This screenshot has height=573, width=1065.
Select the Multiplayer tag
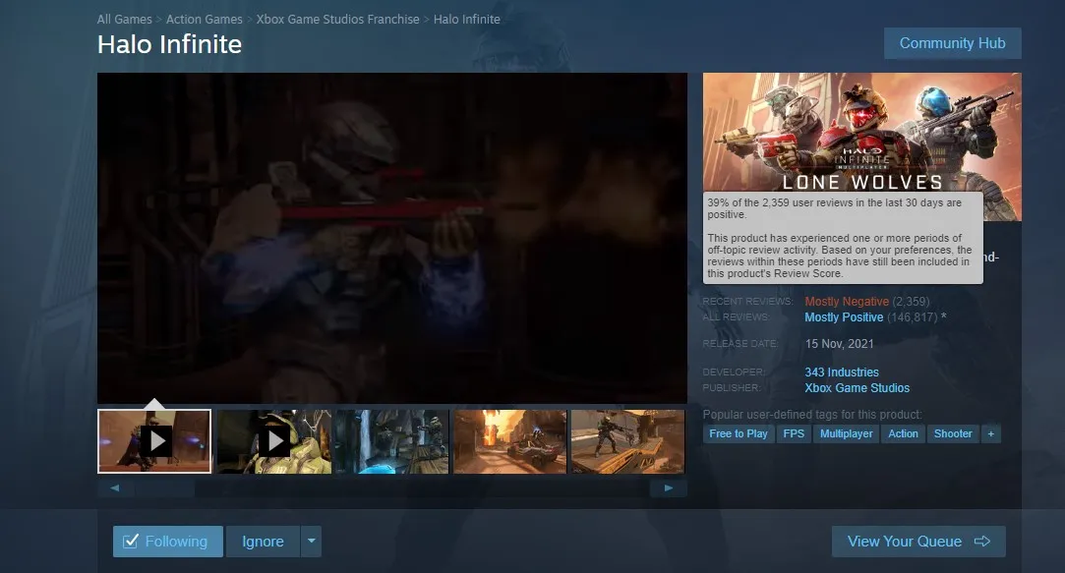coord(847,433)
